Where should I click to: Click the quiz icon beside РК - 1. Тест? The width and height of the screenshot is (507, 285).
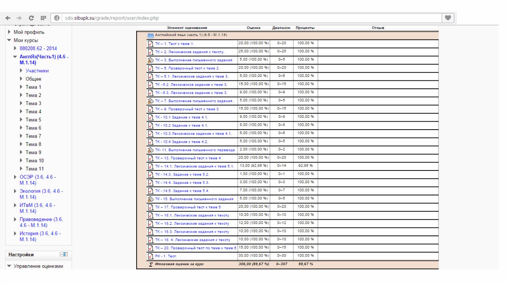pos(151,256)
